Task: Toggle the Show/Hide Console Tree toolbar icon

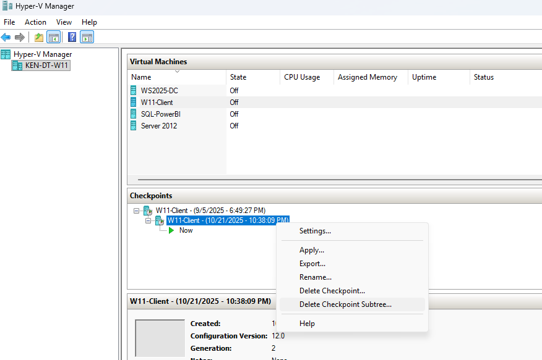Action: coord(54,37)
